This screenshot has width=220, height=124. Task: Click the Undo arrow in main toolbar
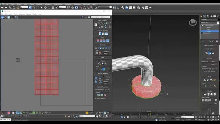[2, 8]
